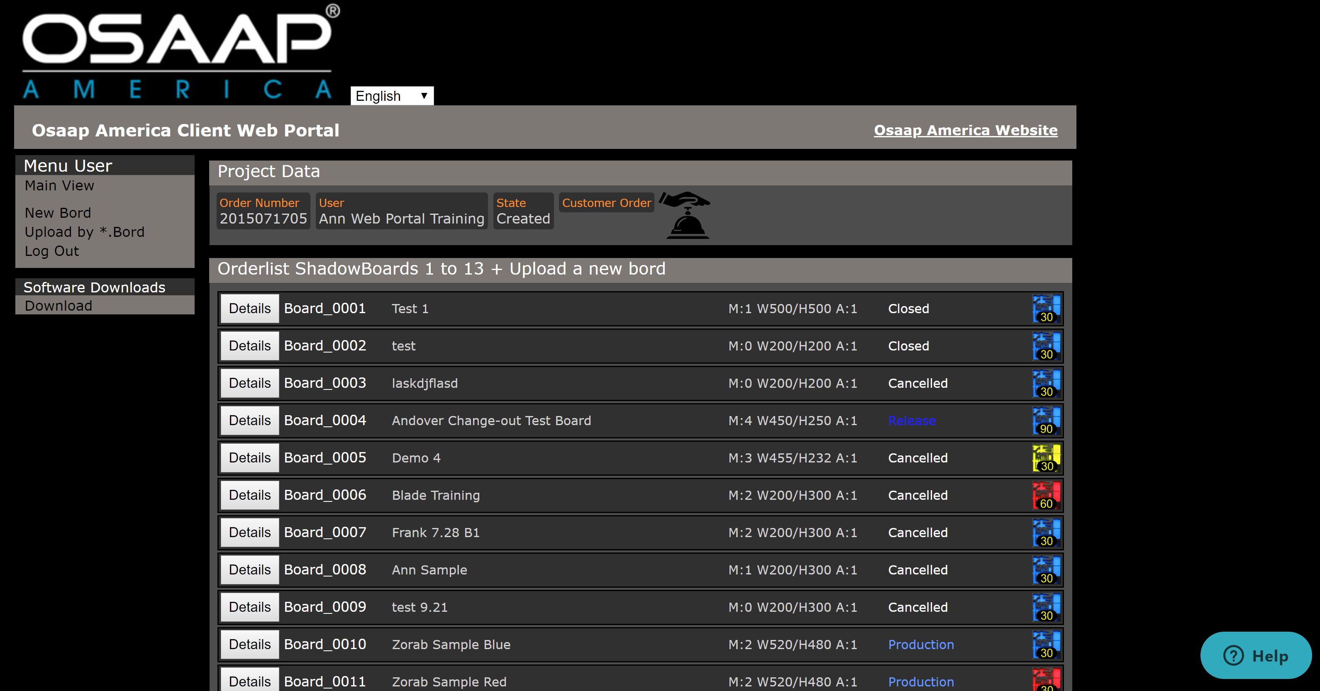Open Details for Board_0001

[249, 308]
